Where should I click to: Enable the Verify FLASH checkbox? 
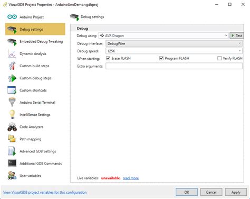(x=219, y=58)
